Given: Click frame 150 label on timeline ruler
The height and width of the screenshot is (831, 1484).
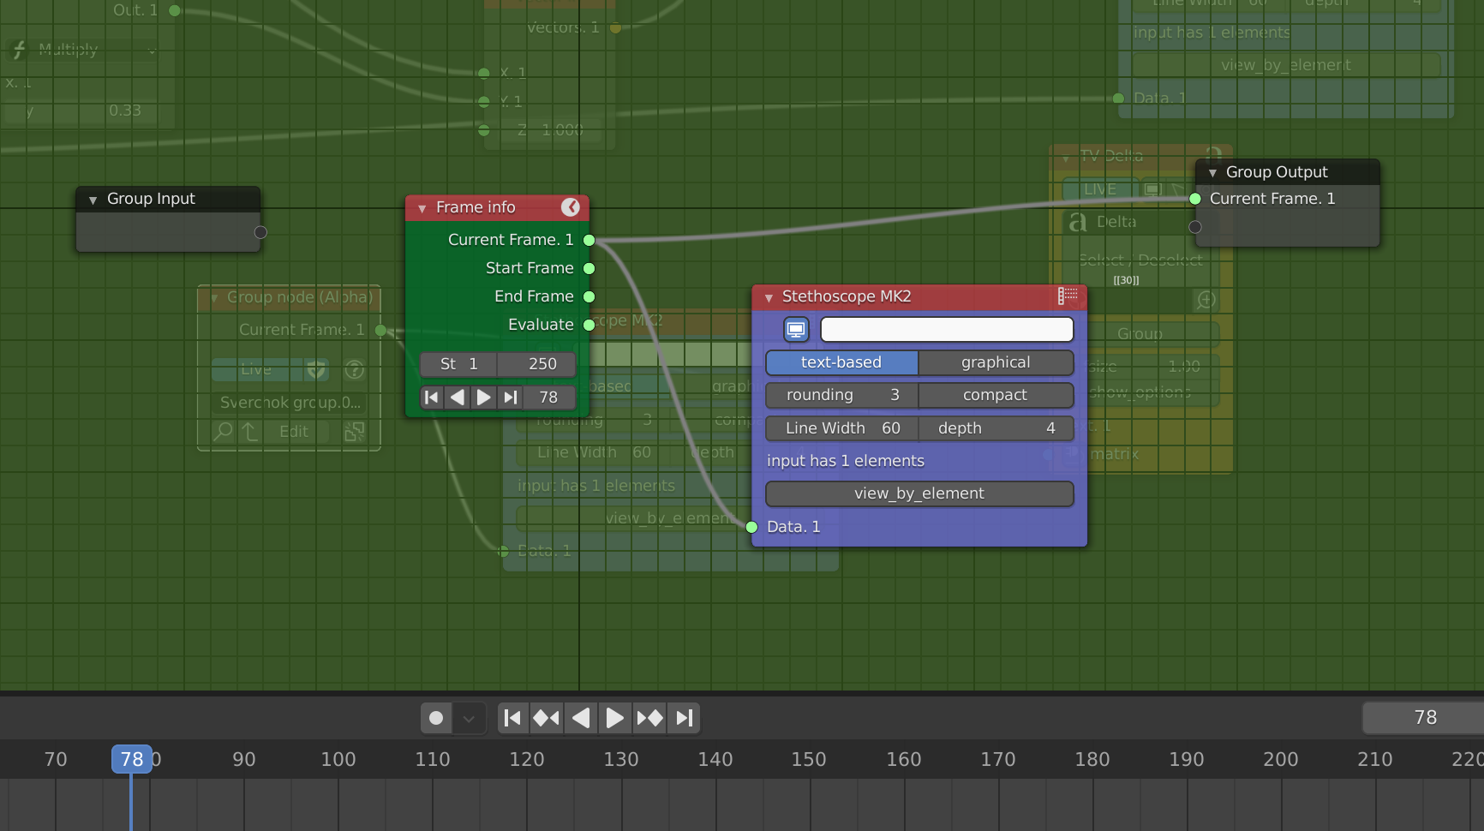Looking at the screenshot, I should [x=809, y=759].
